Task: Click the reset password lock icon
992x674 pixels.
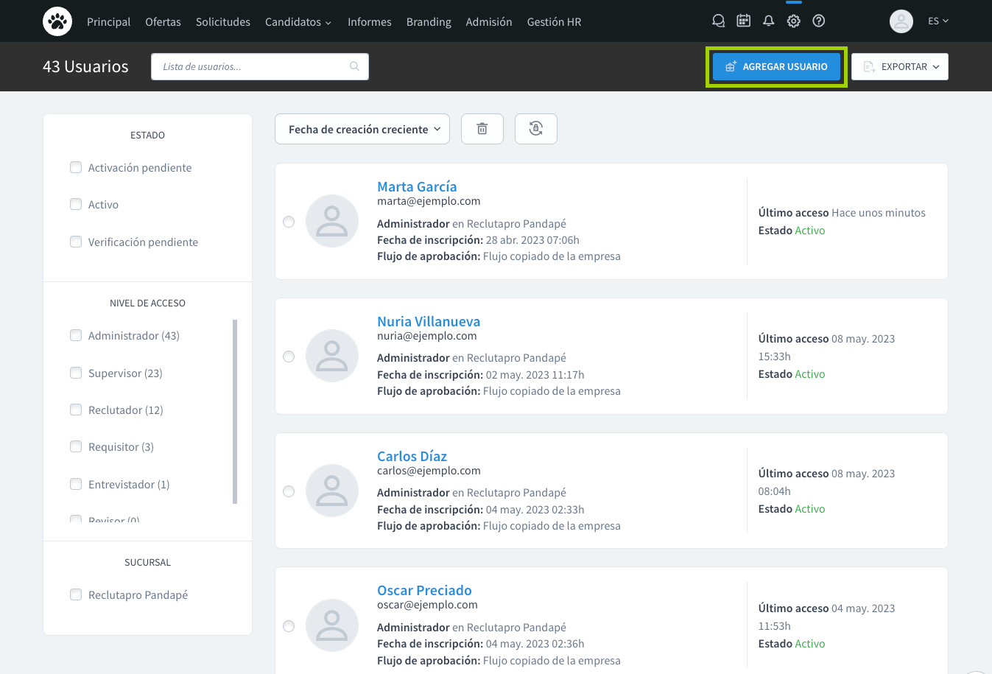Action: [x=535, y=129]
